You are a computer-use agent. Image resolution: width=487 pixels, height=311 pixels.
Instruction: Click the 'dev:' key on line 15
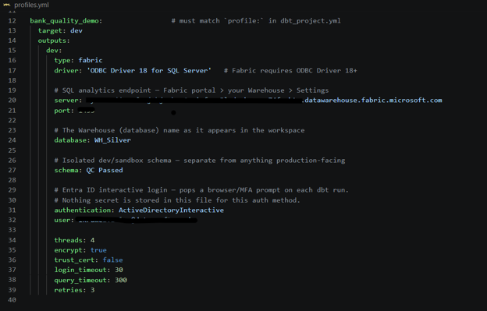coord(54,51)
